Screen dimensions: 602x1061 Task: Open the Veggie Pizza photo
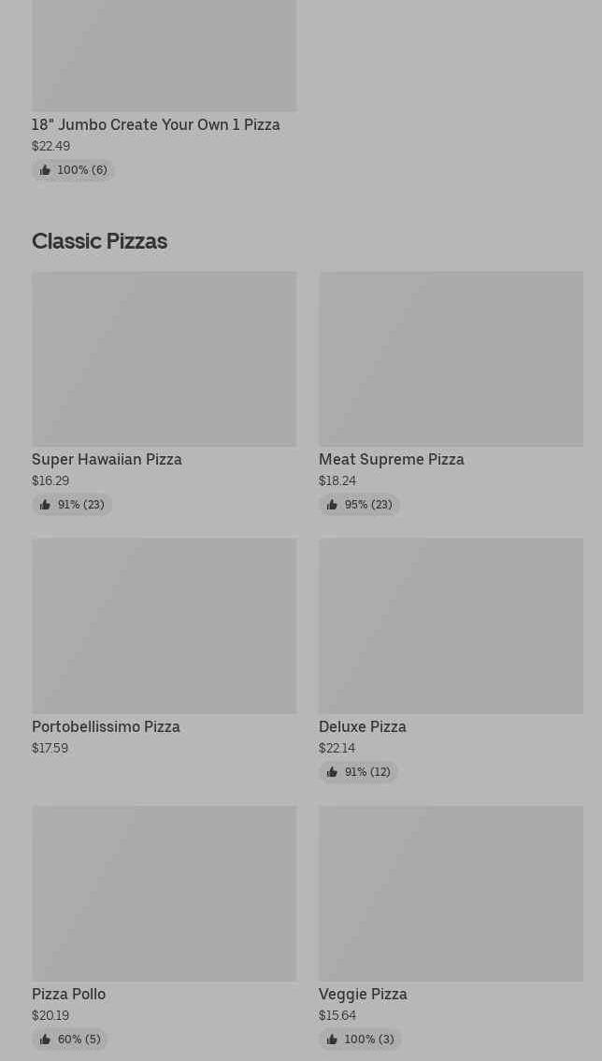click(451, 894)
